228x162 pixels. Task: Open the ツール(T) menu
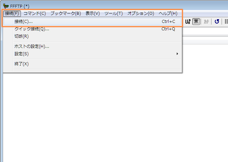(114, 13)
